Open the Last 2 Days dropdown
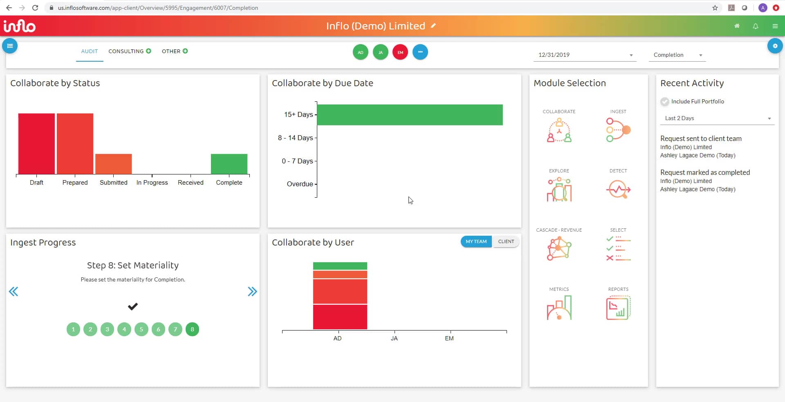 [717, 118]
